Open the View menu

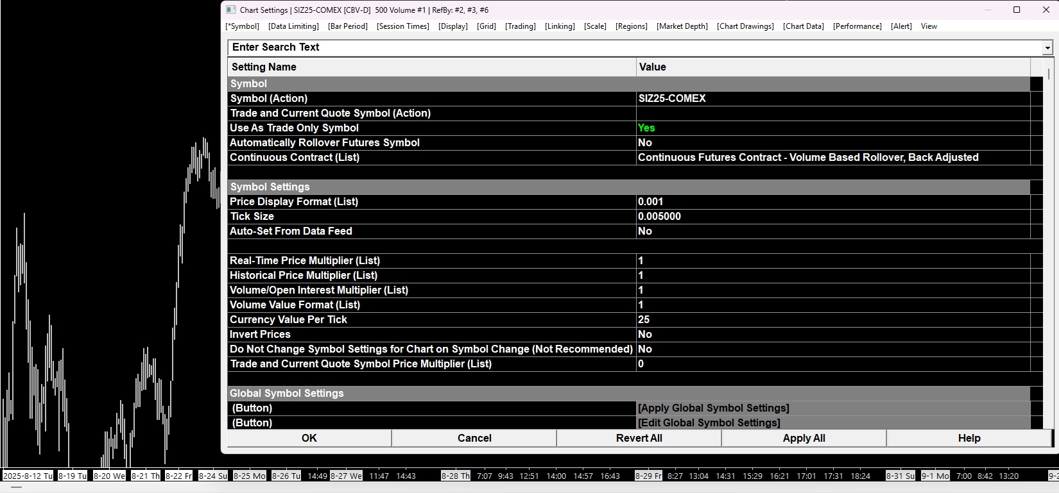point(929,26)
